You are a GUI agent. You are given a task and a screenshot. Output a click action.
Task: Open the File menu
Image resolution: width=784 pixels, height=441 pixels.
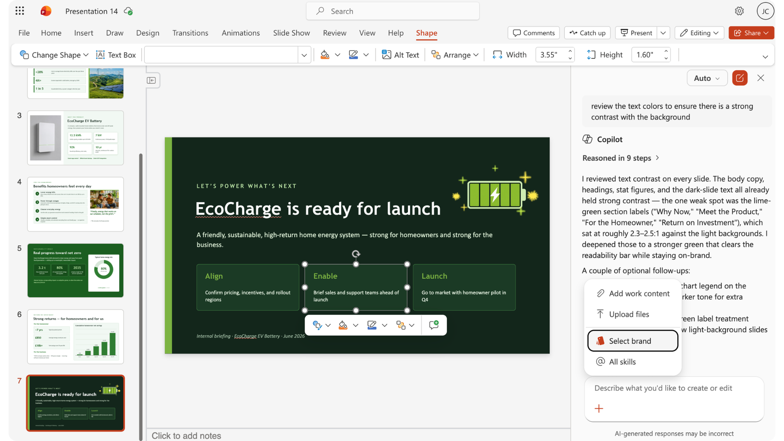click(x=24, y=33)
